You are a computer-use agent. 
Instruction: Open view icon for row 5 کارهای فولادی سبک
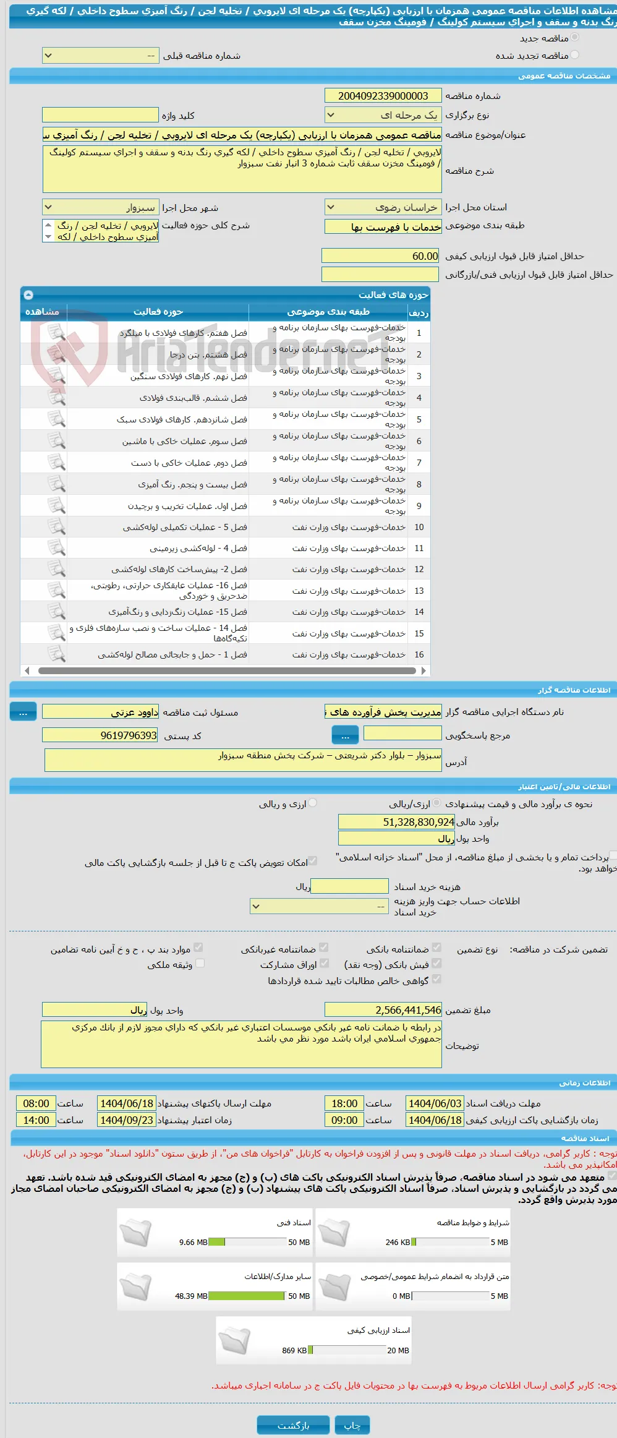56,419
